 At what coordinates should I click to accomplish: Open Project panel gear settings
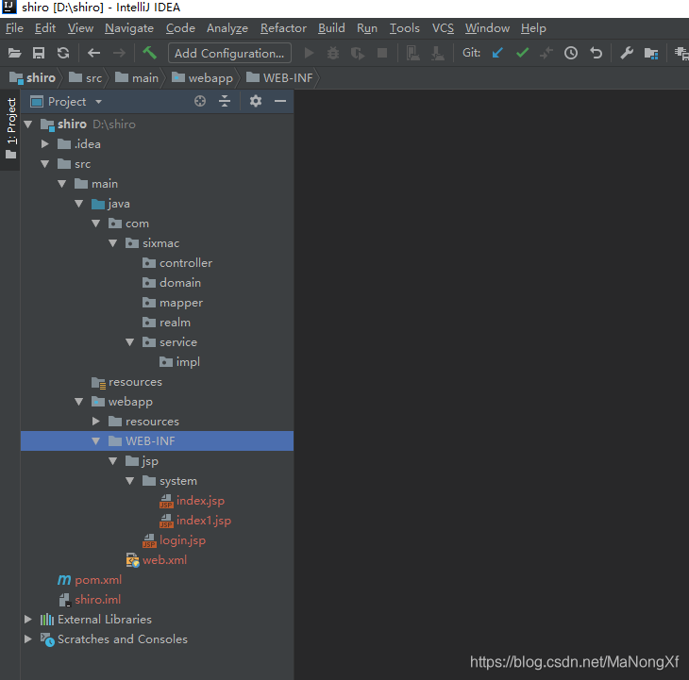(x=255, y=102)
